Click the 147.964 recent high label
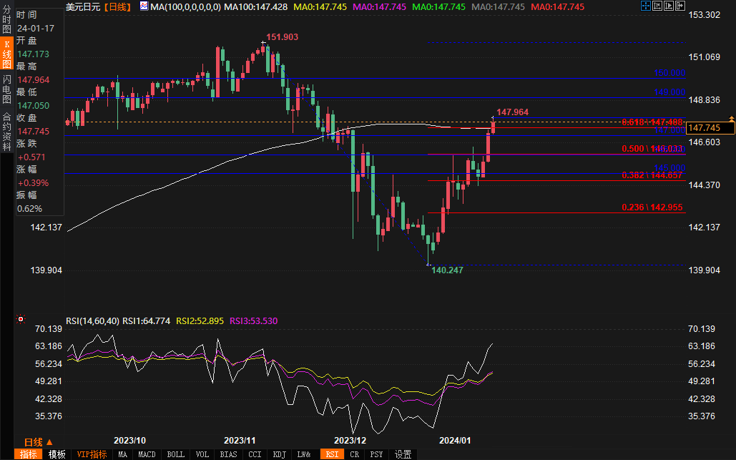The image size is (736, 460). (x=513, y=112)
